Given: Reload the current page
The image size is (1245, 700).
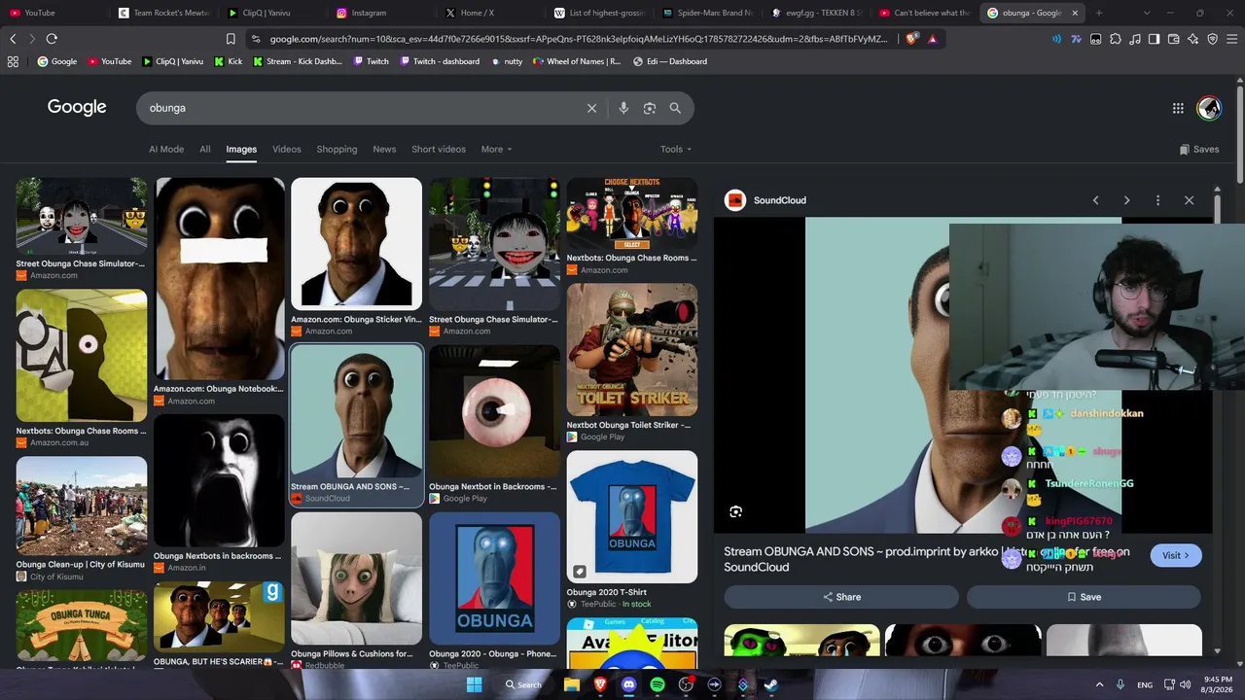Looking at the screenshot, I should [52, 39].
